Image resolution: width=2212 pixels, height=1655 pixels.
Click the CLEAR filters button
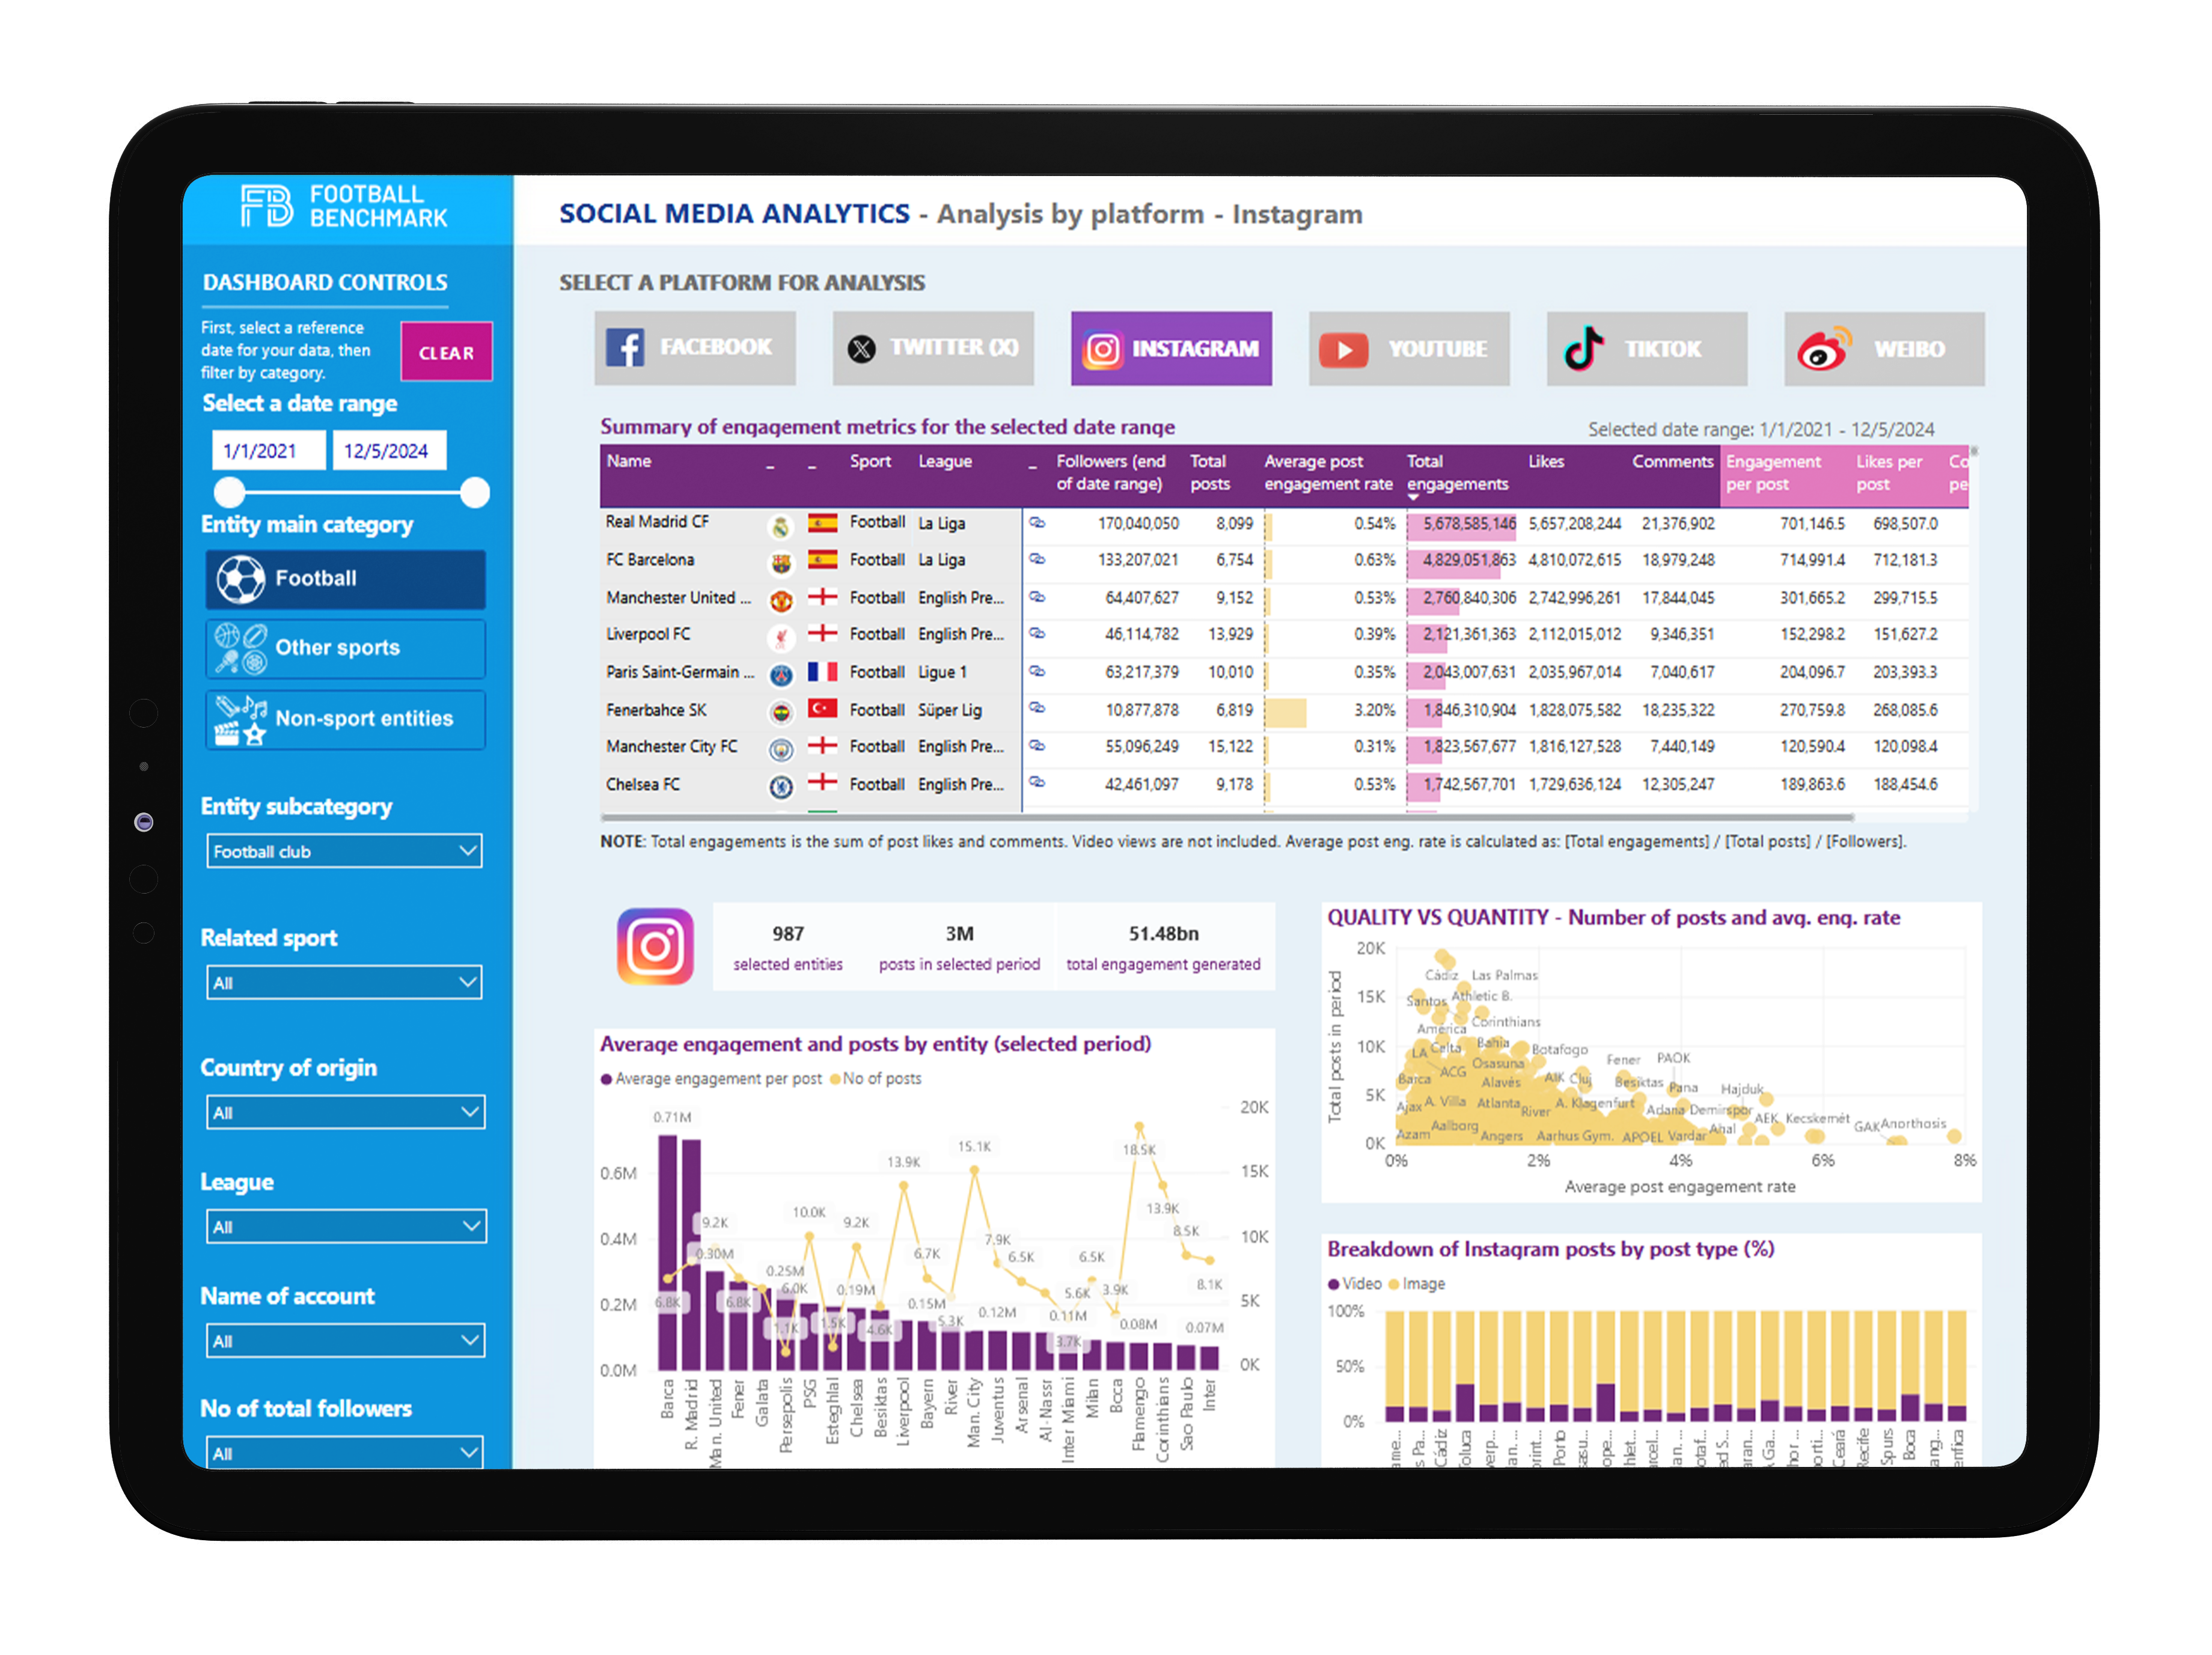pyautogui.click(x=446, y=352)
